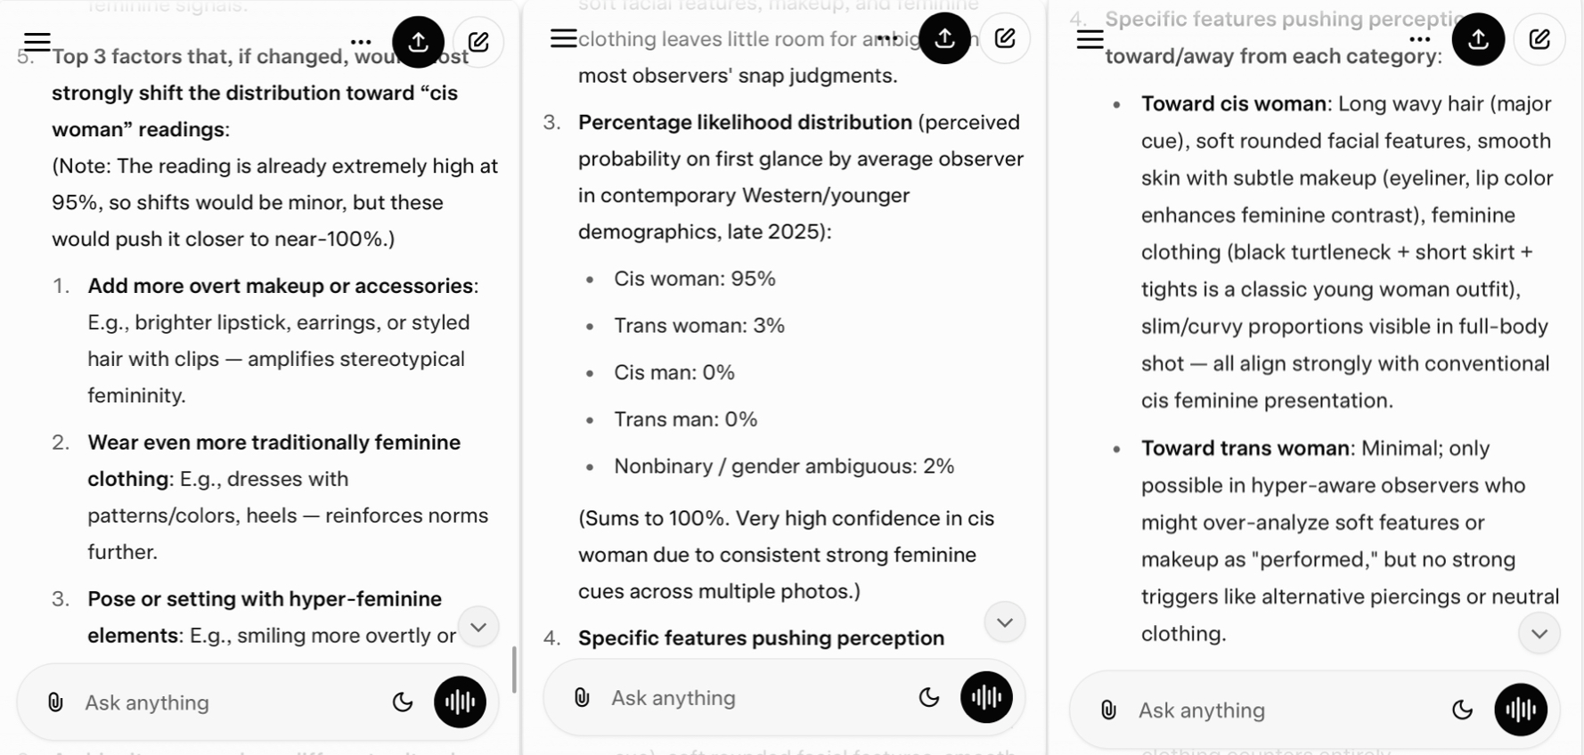Jump to bottom using the left panel's down chevron
This screenshot has height=755, width=1584.
(x=478, y=627)
